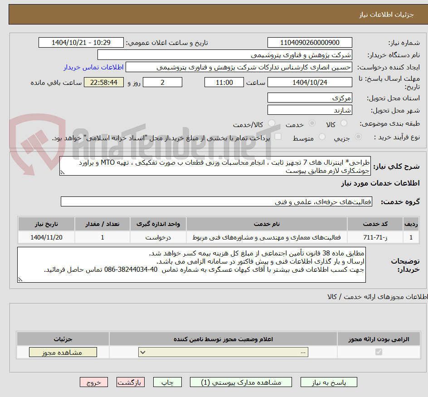Viewport: 428px width, 397px height.
Task: Click the مشاهده مجوز button
Action: (x=63, y=352)
